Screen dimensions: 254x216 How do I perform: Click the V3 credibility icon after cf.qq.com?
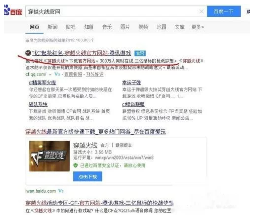pyautogui.click(x=57, y=74)
